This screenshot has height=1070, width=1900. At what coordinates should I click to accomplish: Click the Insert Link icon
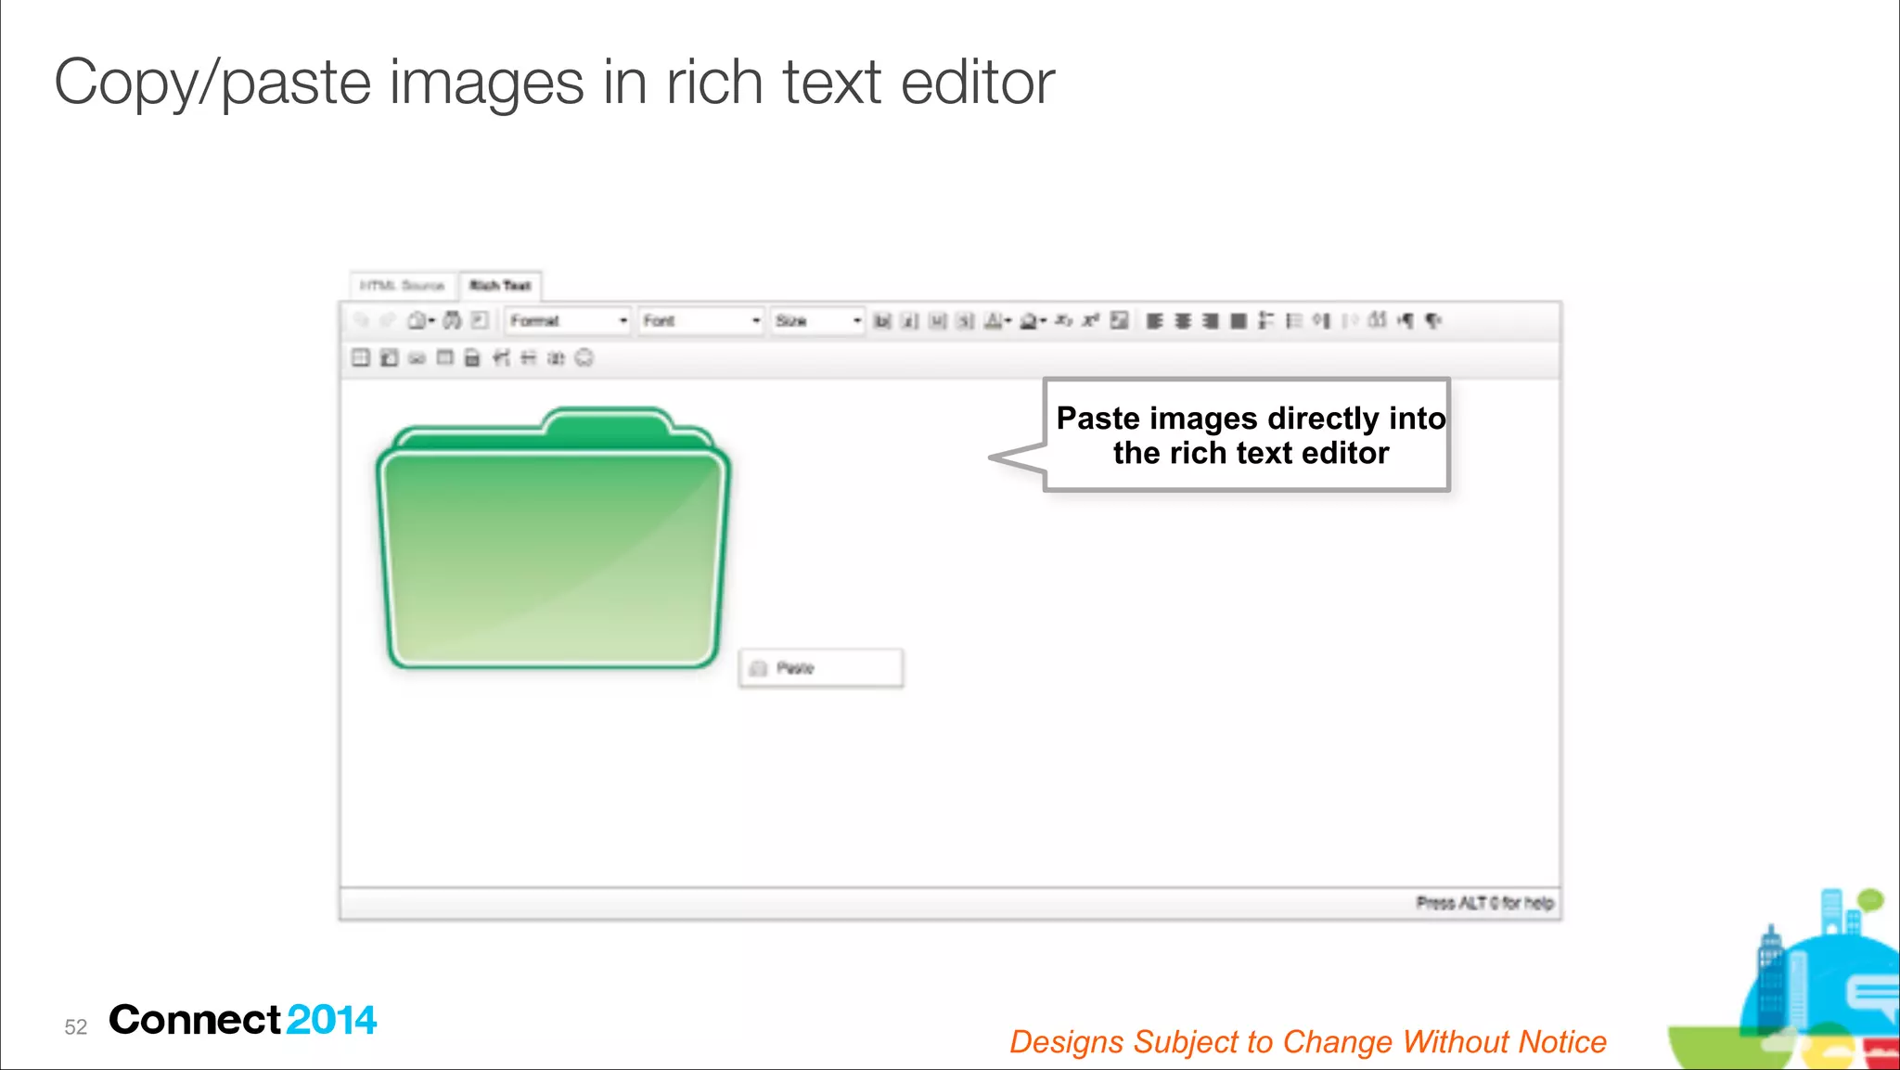417,358
